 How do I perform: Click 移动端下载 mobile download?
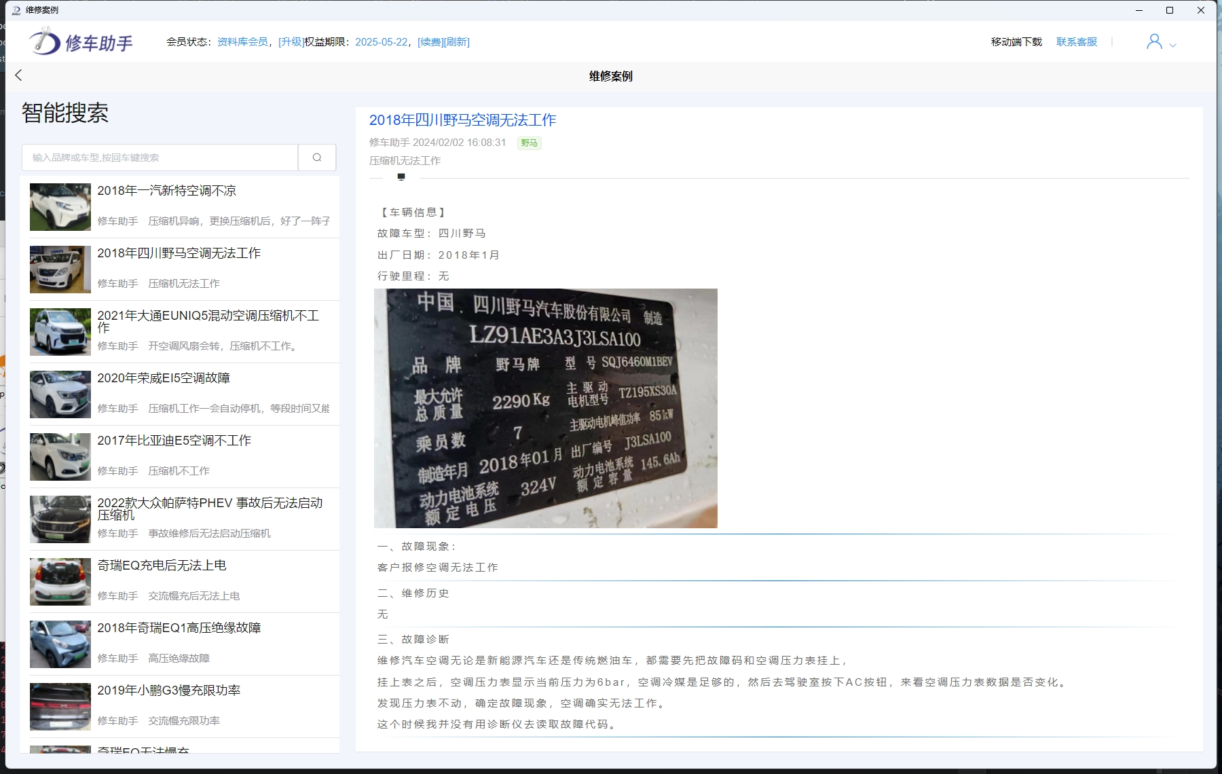pyautogui.click(x=1016, y=42)
